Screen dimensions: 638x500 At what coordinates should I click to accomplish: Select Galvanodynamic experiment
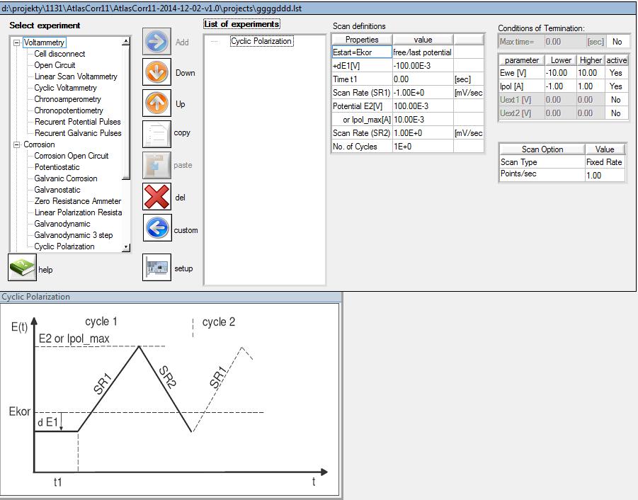pyautogui.click(x=62, y=224)
